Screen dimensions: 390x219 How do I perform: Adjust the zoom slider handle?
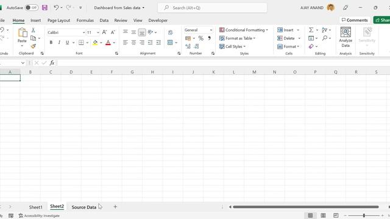364,215
